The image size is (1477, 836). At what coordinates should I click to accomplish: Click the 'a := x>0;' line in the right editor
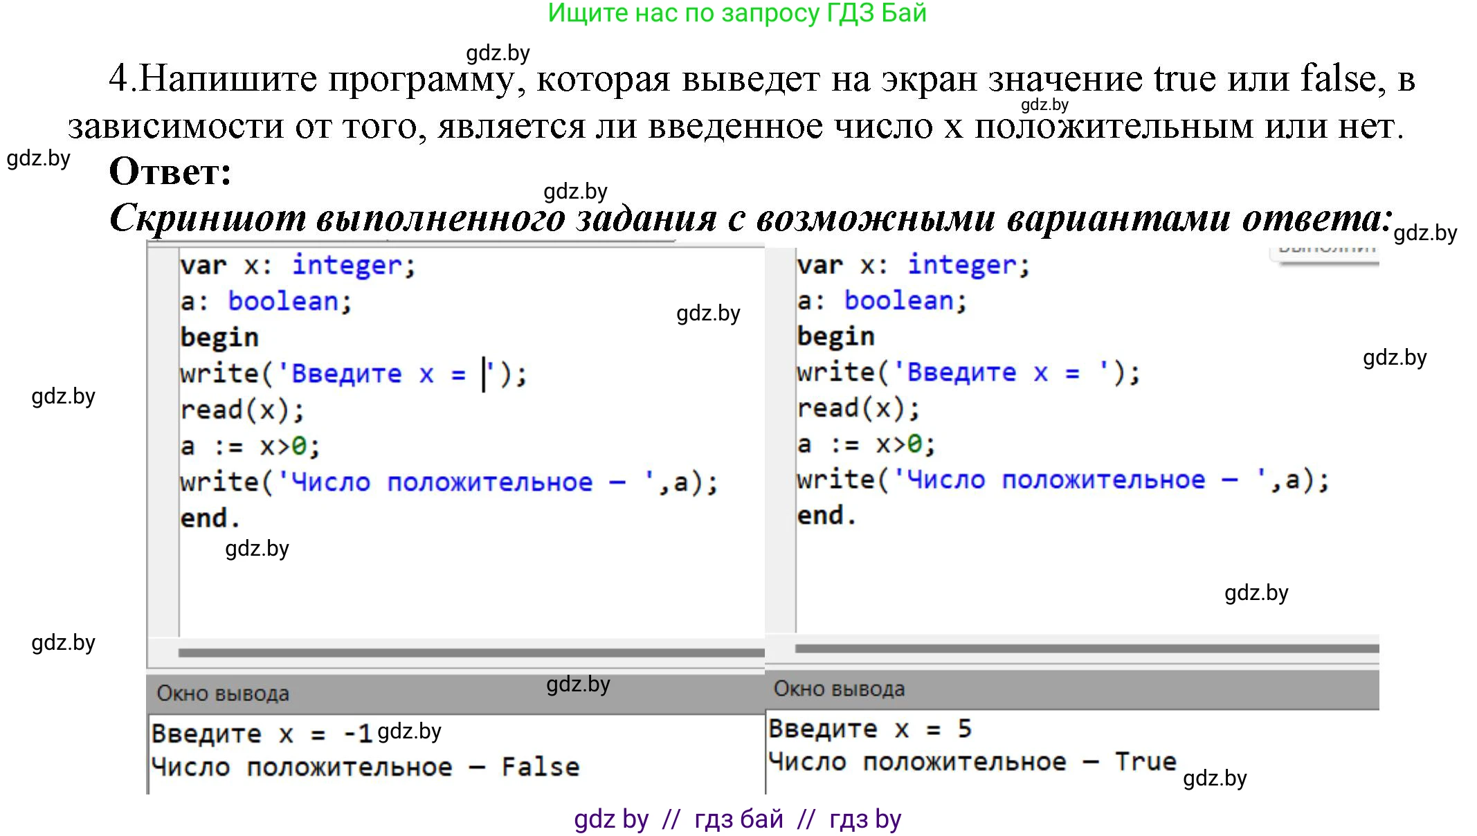point(865,444)
